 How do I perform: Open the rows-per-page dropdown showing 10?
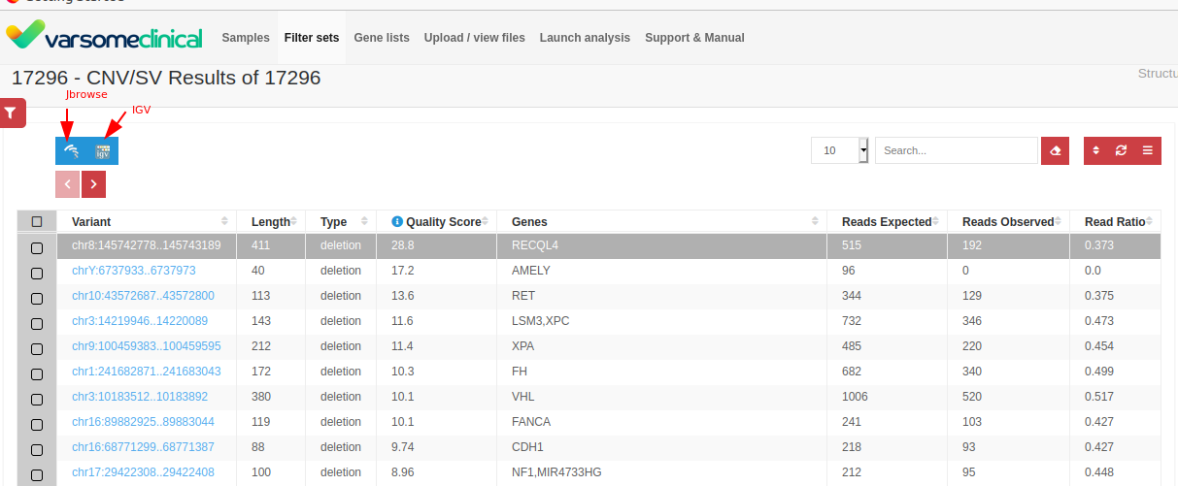click(x=840, y=150)
